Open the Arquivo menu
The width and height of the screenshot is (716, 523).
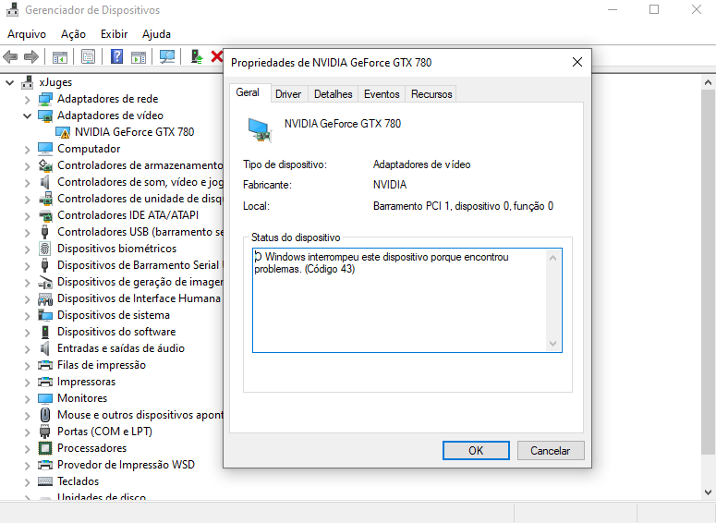[x=27, y=34]
